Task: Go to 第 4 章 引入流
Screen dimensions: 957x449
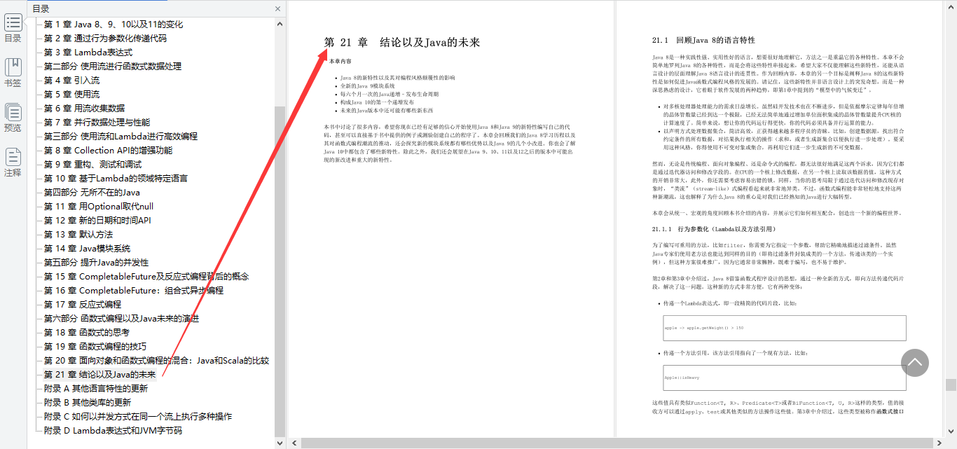Action: (71, 81)
